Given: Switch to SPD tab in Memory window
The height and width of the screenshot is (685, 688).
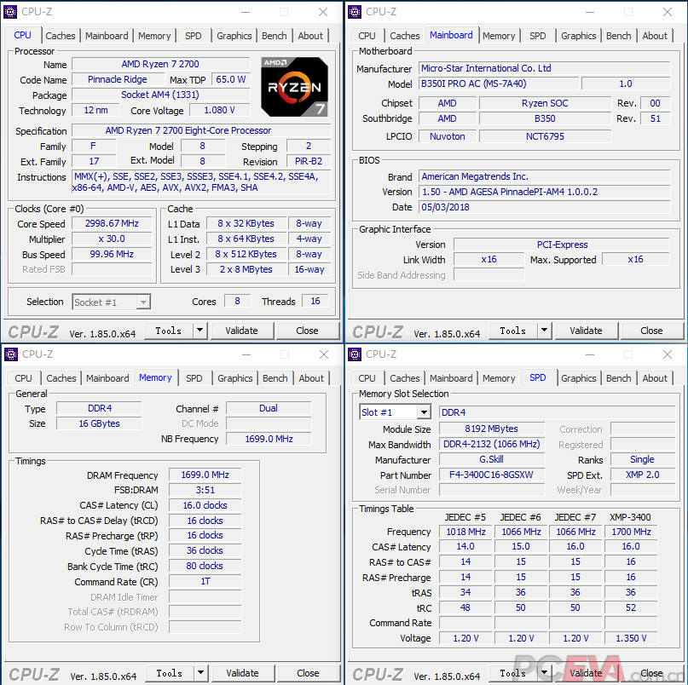Looking at the screenshot, I should click(x=194, y=378).
